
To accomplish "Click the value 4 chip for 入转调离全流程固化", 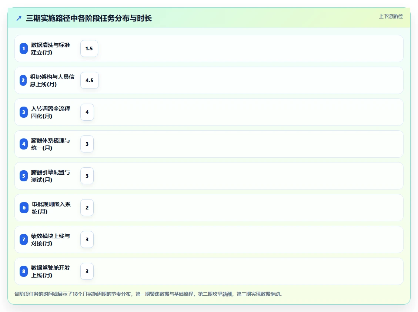I will (x=87, y=112).
